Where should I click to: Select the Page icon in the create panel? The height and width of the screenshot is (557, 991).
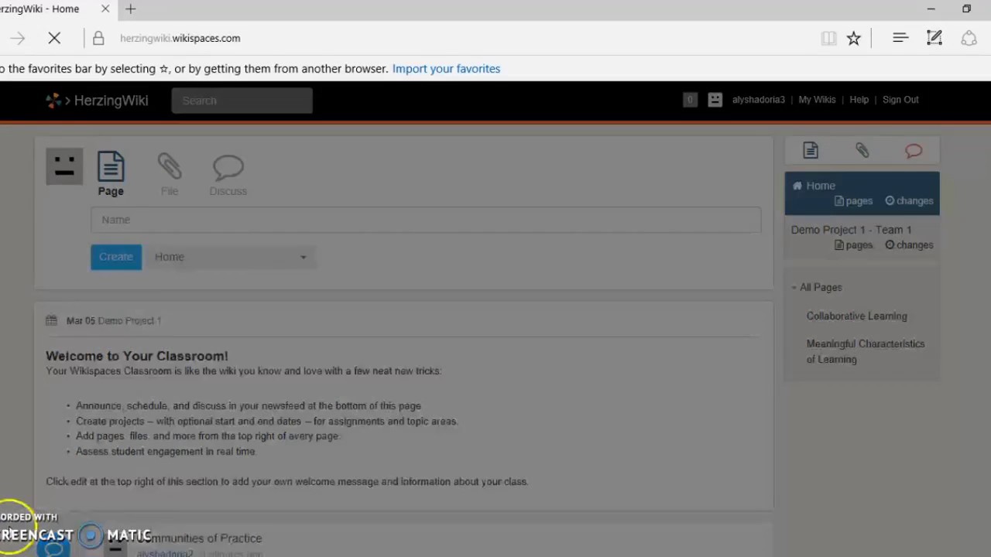click(x=111, y=173)
